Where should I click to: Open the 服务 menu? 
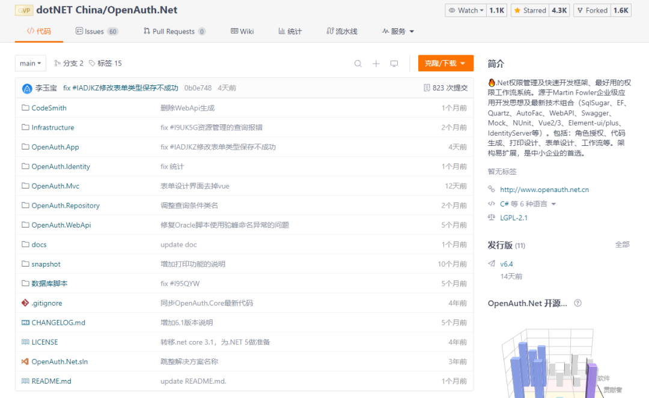click(398, 31)
